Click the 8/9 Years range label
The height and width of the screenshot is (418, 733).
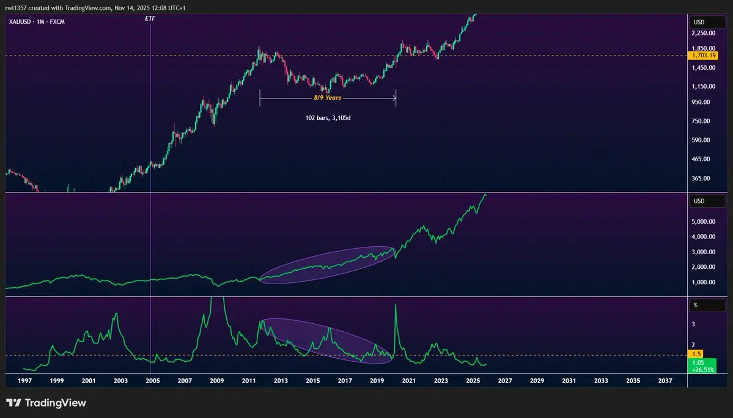click(327, 98)
